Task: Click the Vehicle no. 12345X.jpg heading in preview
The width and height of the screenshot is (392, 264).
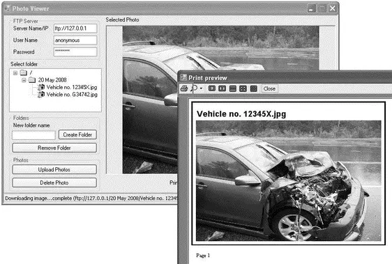Action: (241, 114)
